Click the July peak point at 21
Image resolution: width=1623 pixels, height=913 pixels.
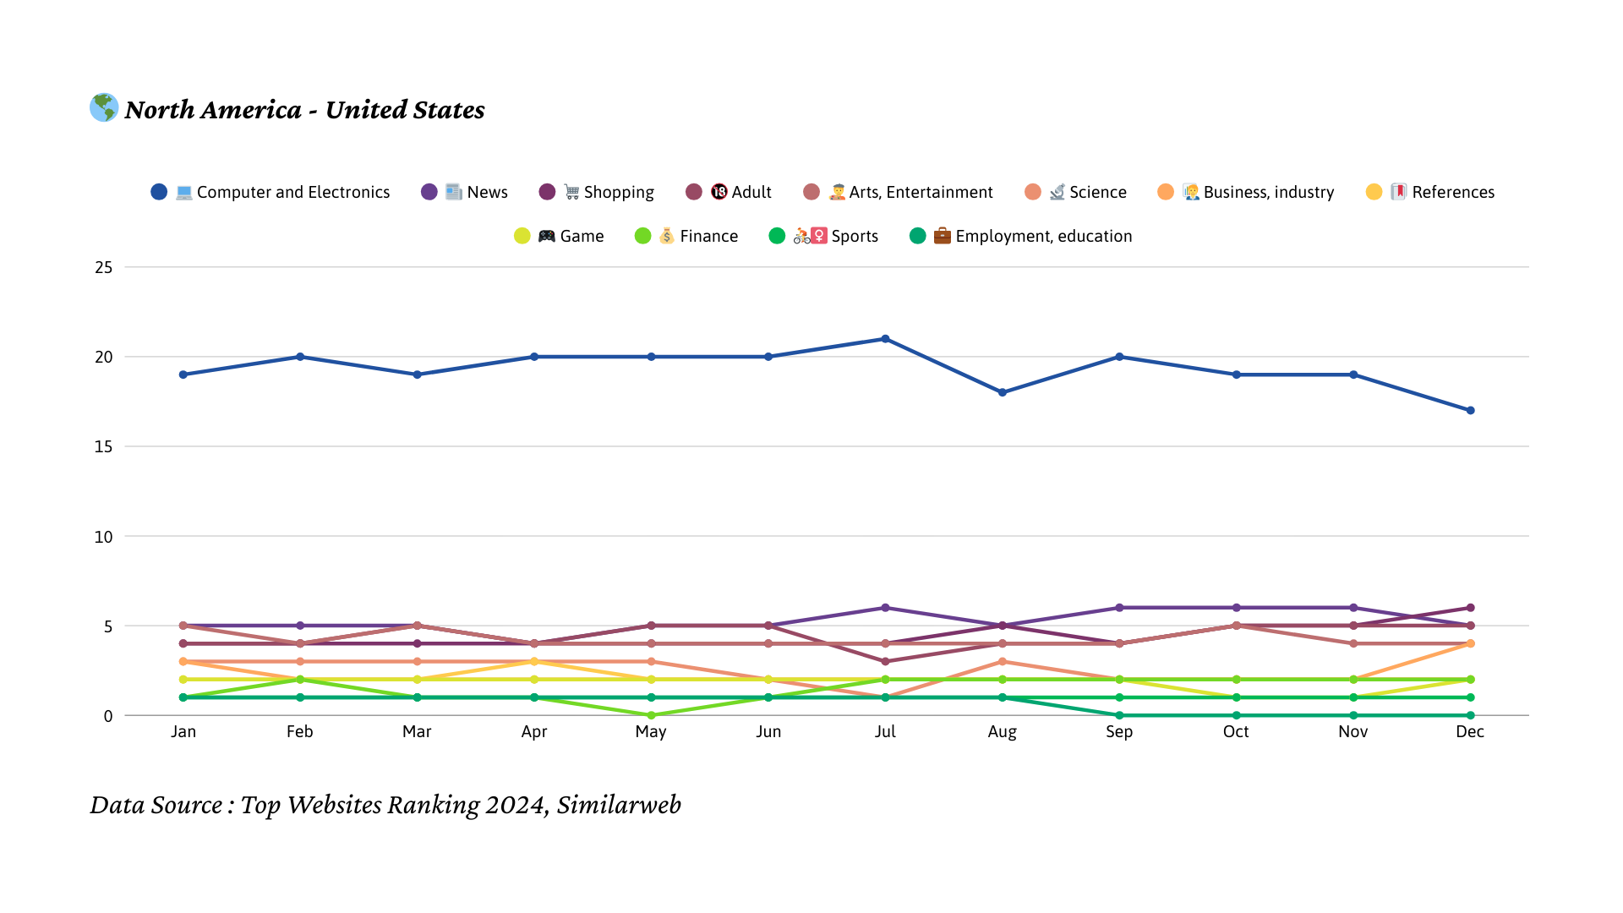pos(885,339)
